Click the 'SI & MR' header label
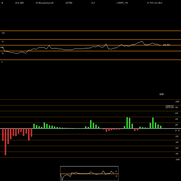This screenshot has width=181, height=181. pyautogui.click(x=19, y=3)
